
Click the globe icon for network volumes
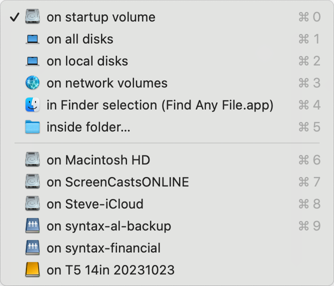click(32, 83)
